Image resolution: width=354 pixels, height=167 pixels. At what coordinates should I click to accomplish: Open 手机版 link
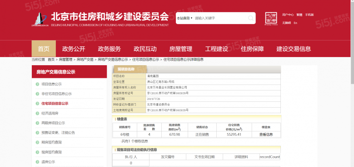coord(309,15)
